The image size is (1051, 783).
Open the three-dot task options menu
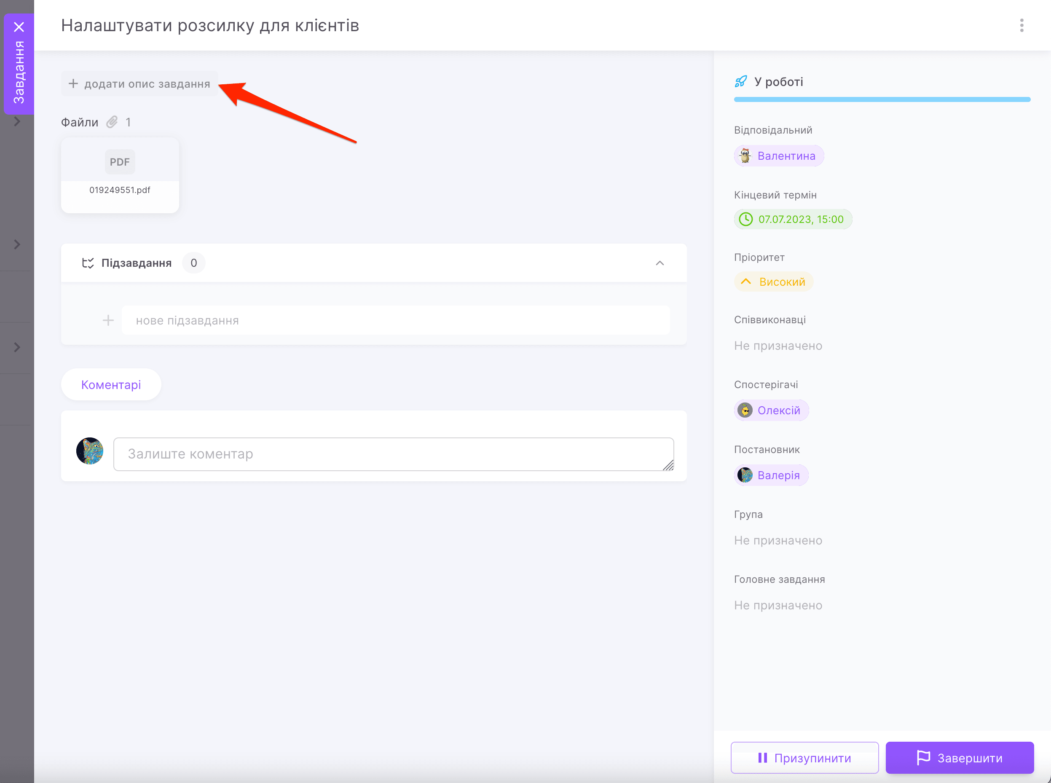click(x=1021, y=25)
